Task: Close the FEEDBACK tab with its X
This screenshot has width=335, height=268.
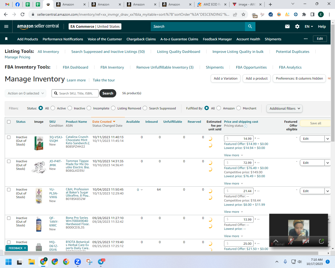Action: tap(25, 248)
